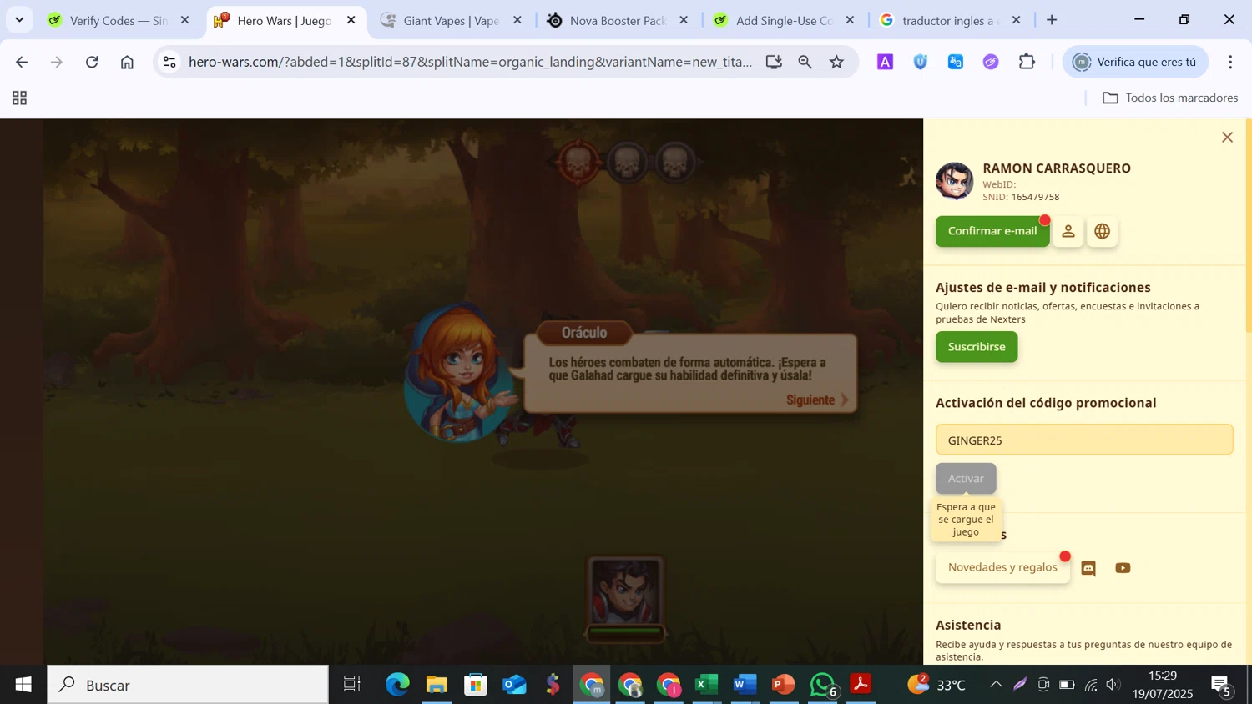
Task: Install app icon in address bar
Action: (774, 62)
